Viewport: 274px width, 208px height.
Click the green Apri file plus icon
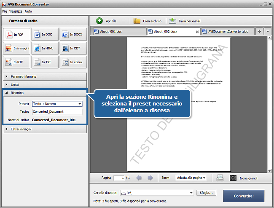point(99,21)
